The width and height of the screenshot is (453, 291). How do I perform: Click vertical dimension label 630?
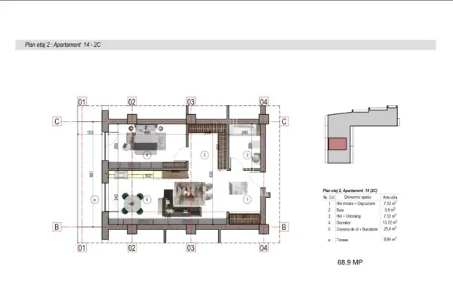[x=211, y=174]
